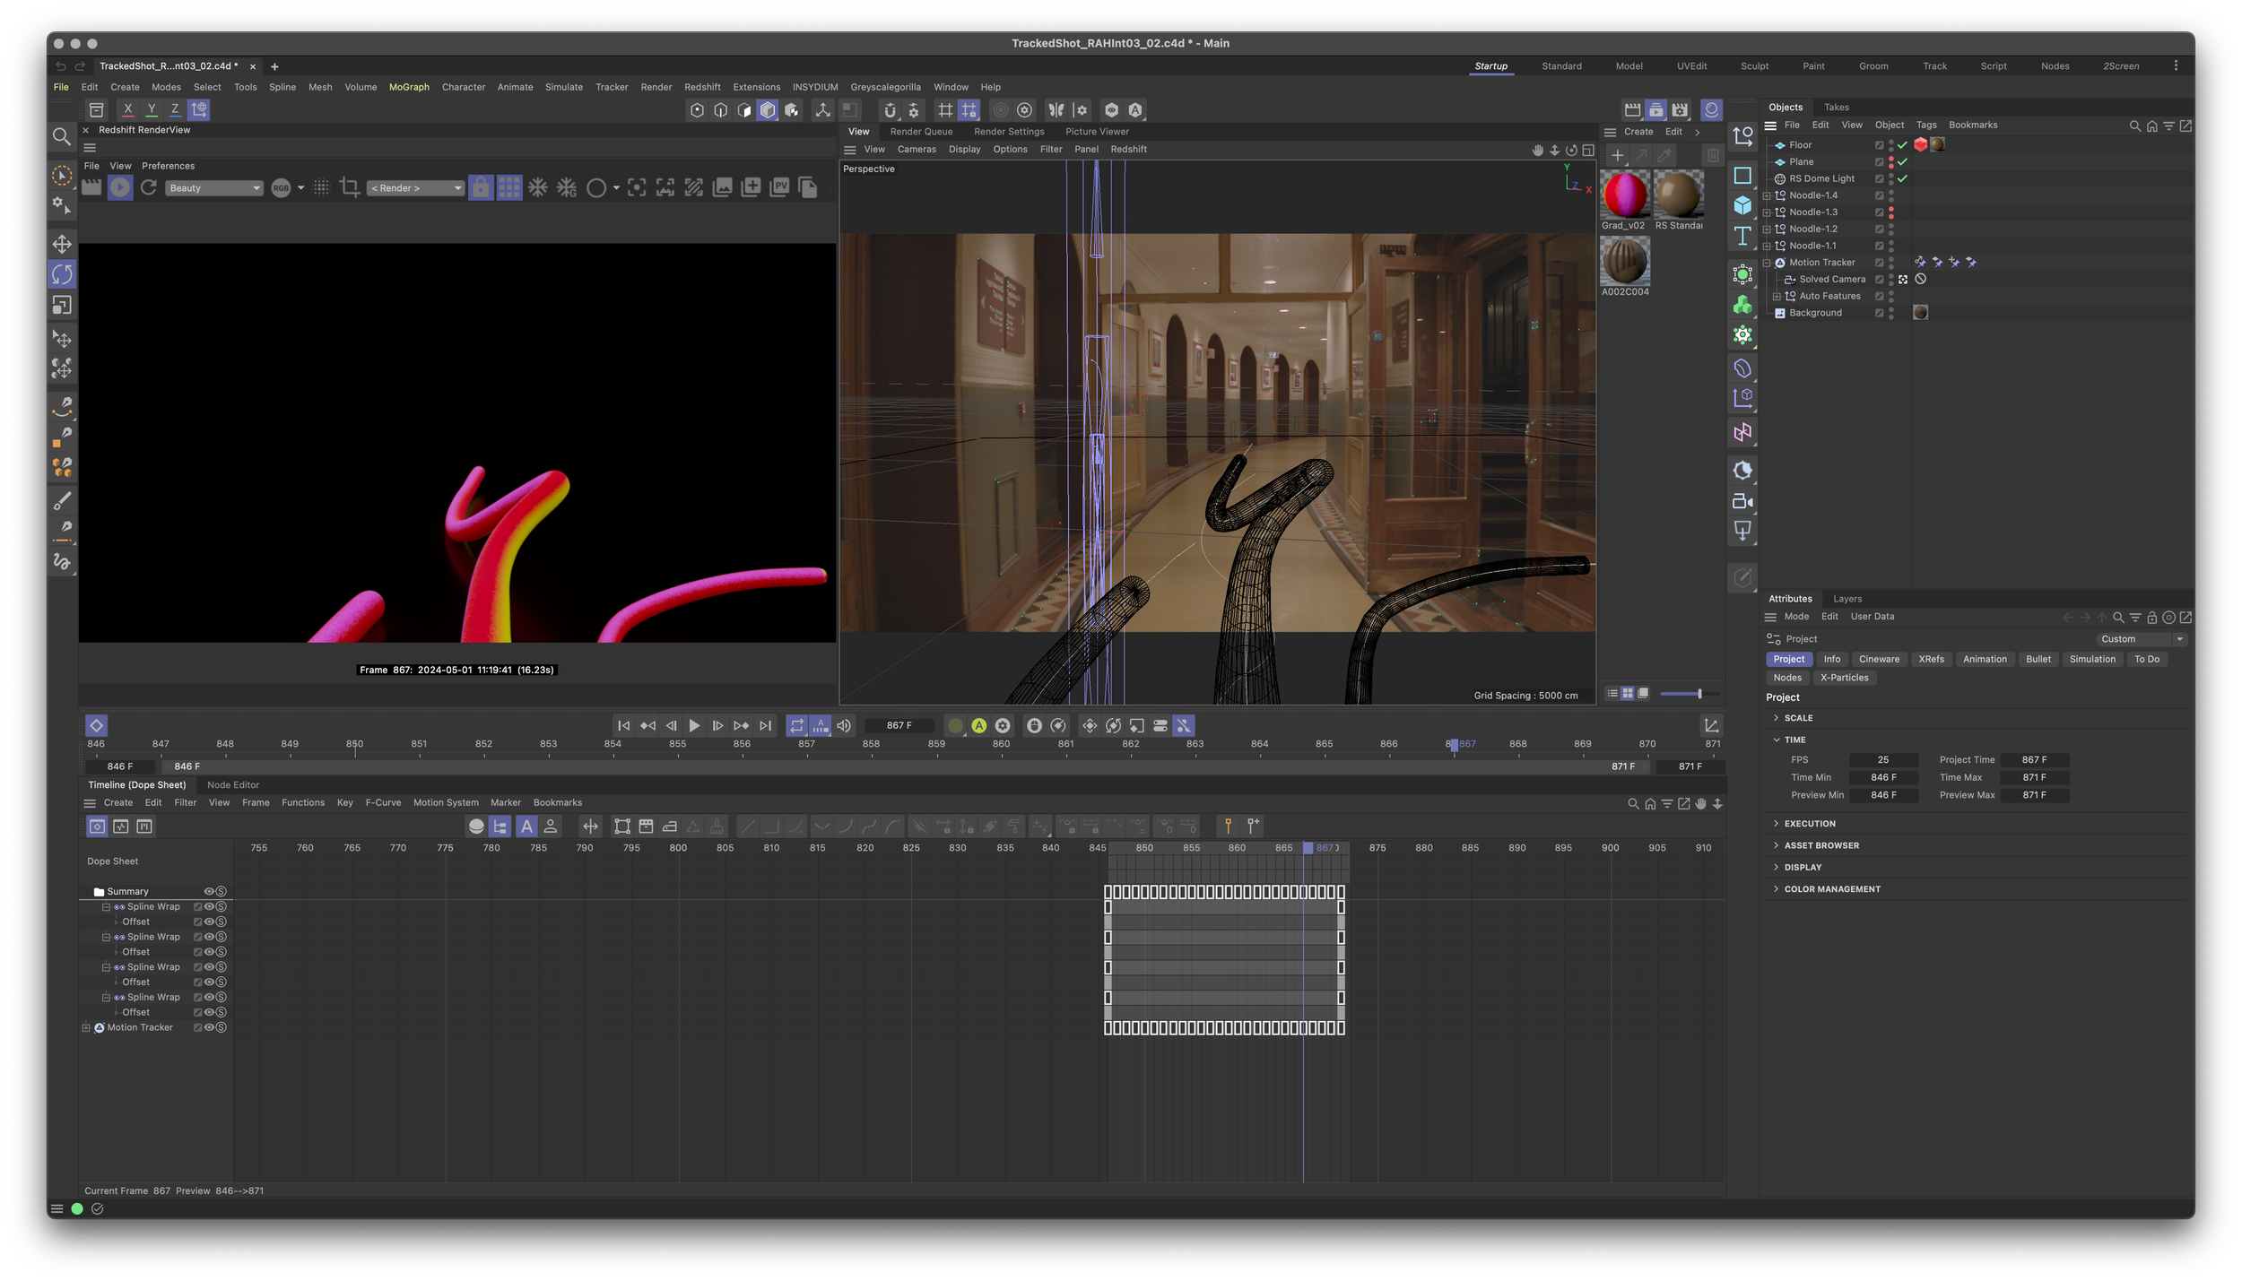This screenshot has height=1281, width=2242.
Task: Expand the Noodle-1.4 object hierarchy
Action: pyautogui.click(x=1767, y=195)
